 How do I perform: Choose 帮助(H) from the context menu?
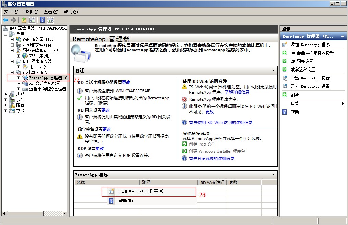coord(152,201)
